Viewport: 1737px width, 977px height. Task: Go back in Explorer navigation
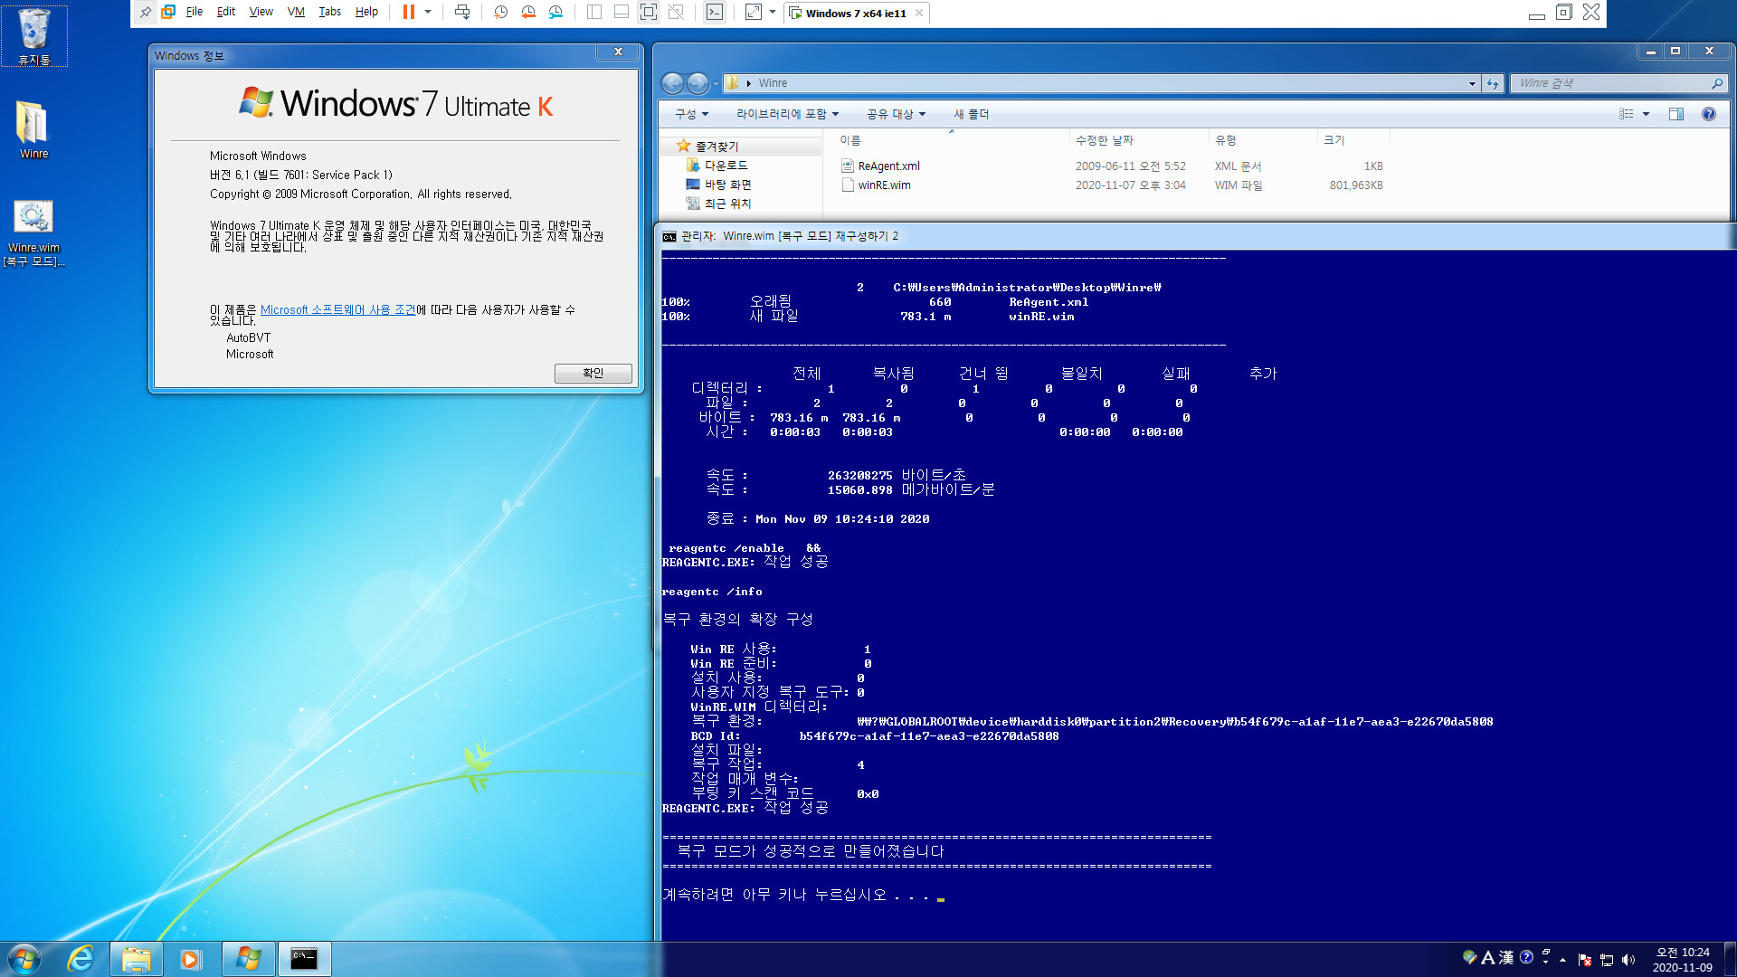coord(673,83)
